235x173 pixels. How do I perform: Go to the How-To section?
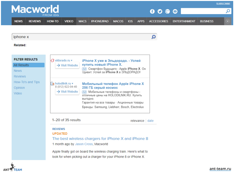tap(53, 21)
